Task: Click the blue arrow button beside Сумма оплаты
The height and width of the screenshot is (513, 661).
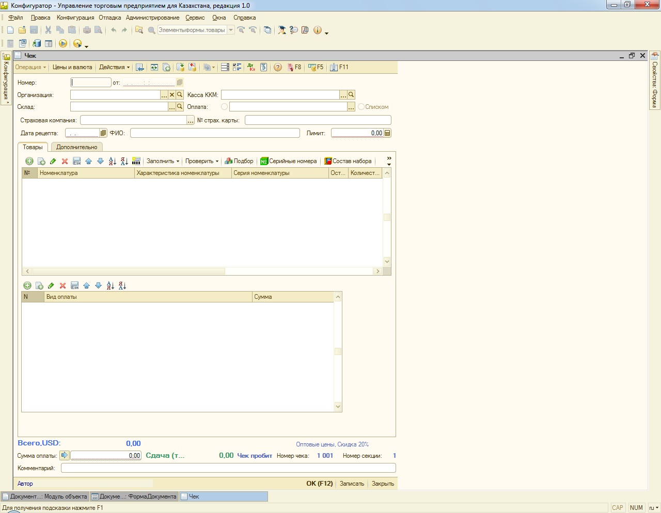Action: click(65, 455)
